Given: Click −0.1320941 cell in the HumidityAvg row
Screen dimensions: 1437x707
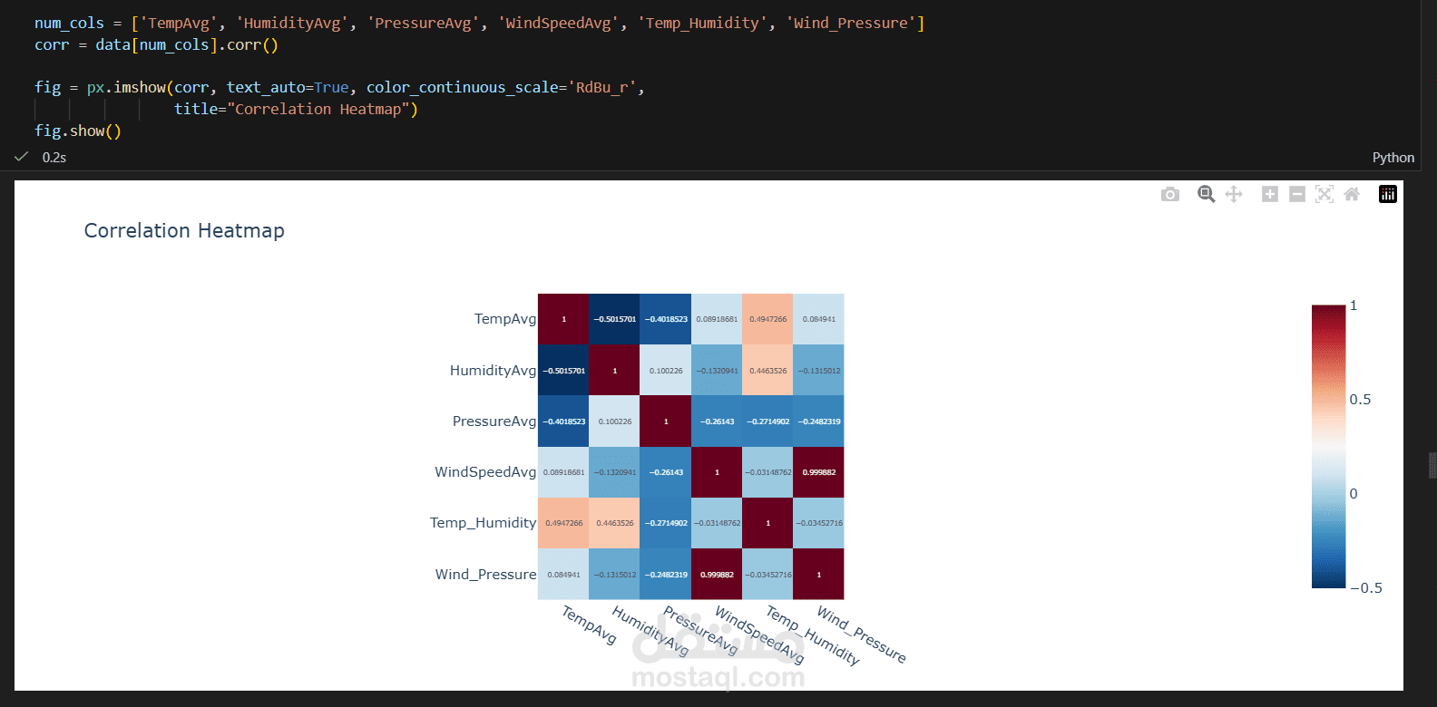Looking at the screenshot, I should (x=717, y=370).
